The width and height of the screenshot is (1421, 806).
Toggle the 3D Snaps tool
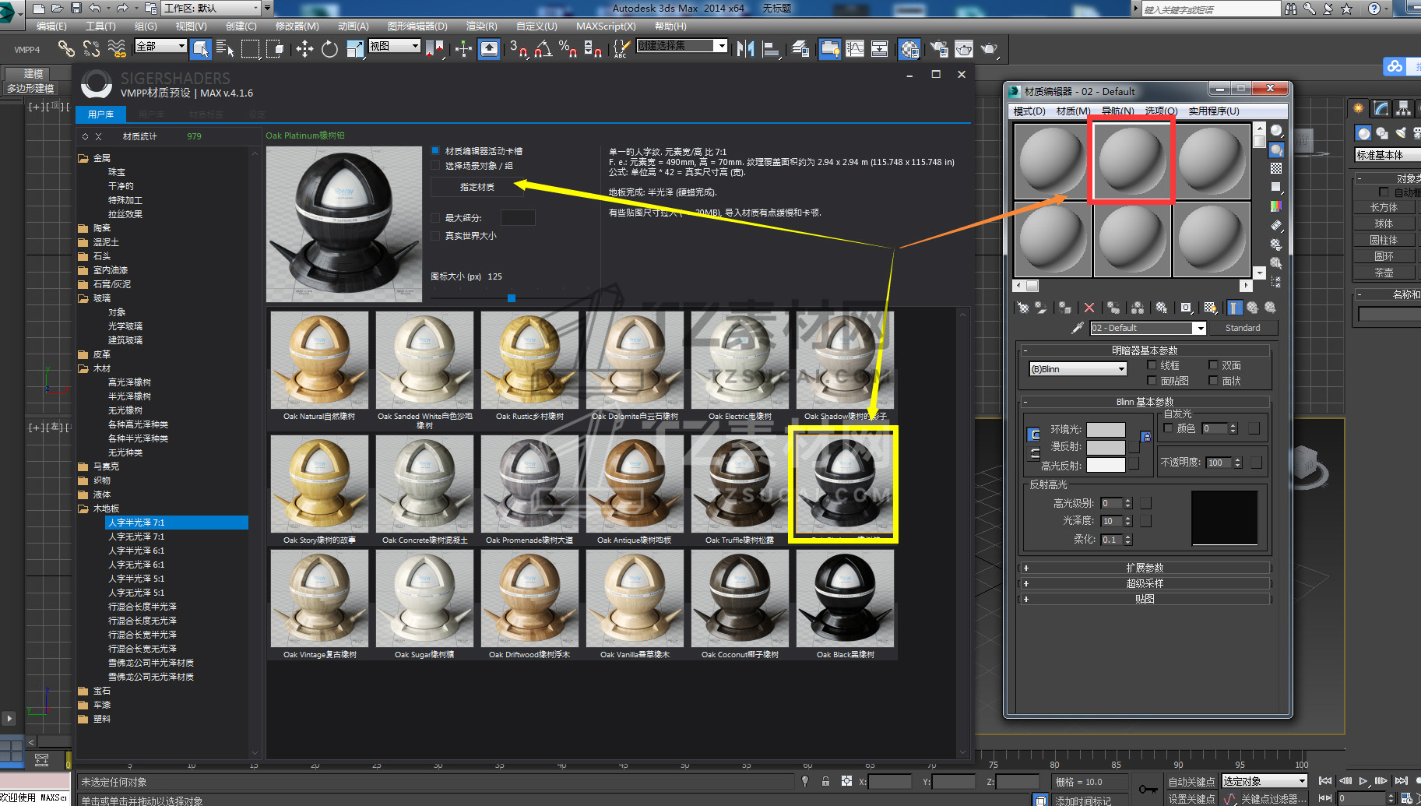coord(518,49)
